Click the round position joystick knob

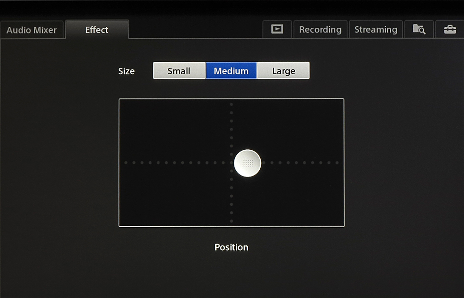pyautogui.click(x=247, y=163)
